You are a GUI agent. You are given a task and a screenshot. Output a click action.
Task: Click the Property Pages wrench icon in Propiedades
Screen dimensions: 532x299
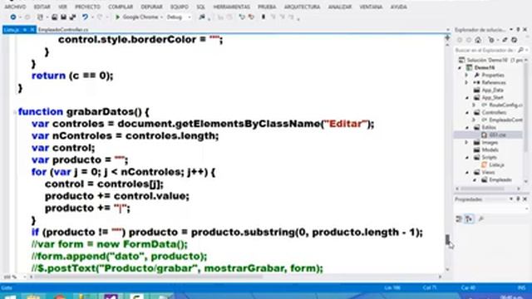481,219
